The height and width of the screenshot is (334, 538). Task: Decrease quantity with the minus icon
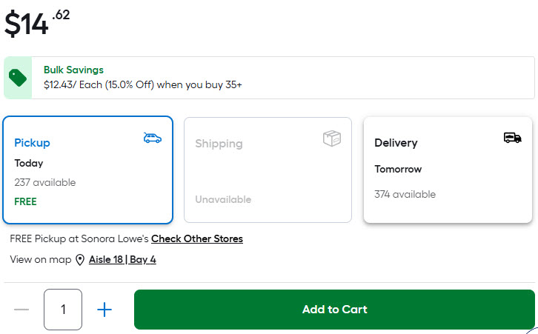click(21, 310)
